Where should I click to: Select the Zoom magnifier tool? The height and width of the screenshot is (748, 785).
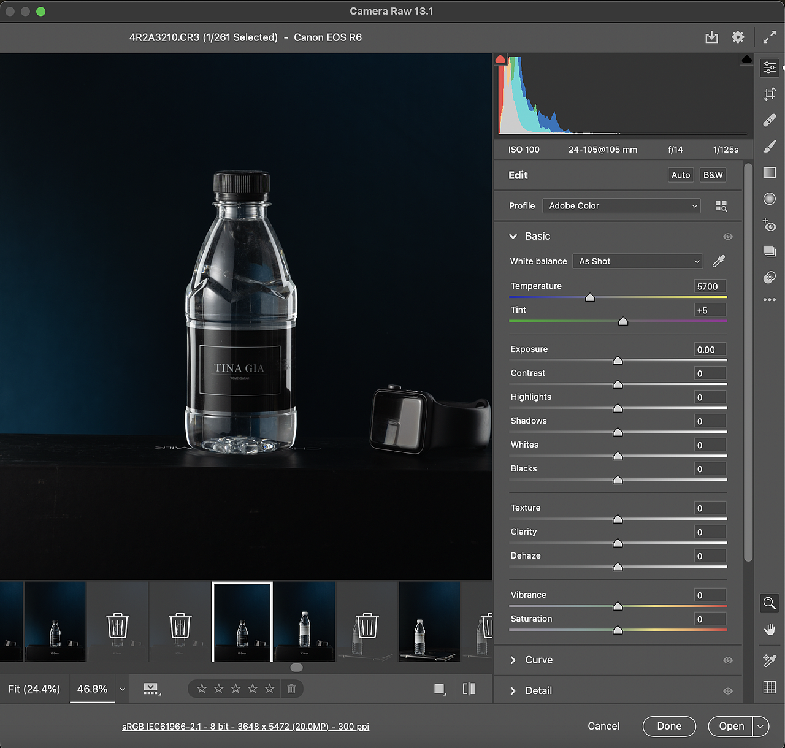pos(769,603)
